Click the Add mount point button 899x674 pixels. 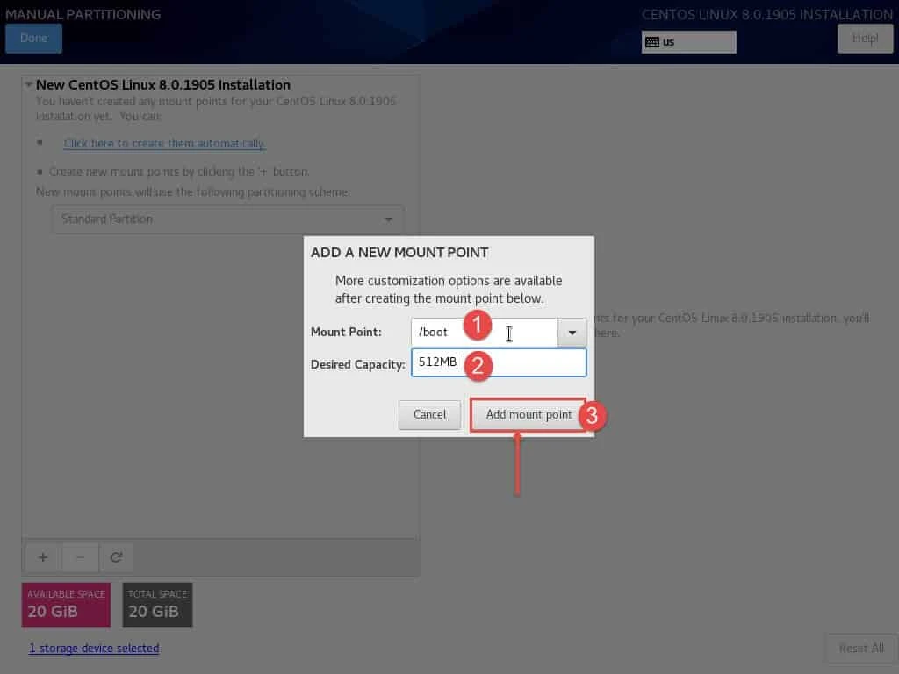click(529, 414)
